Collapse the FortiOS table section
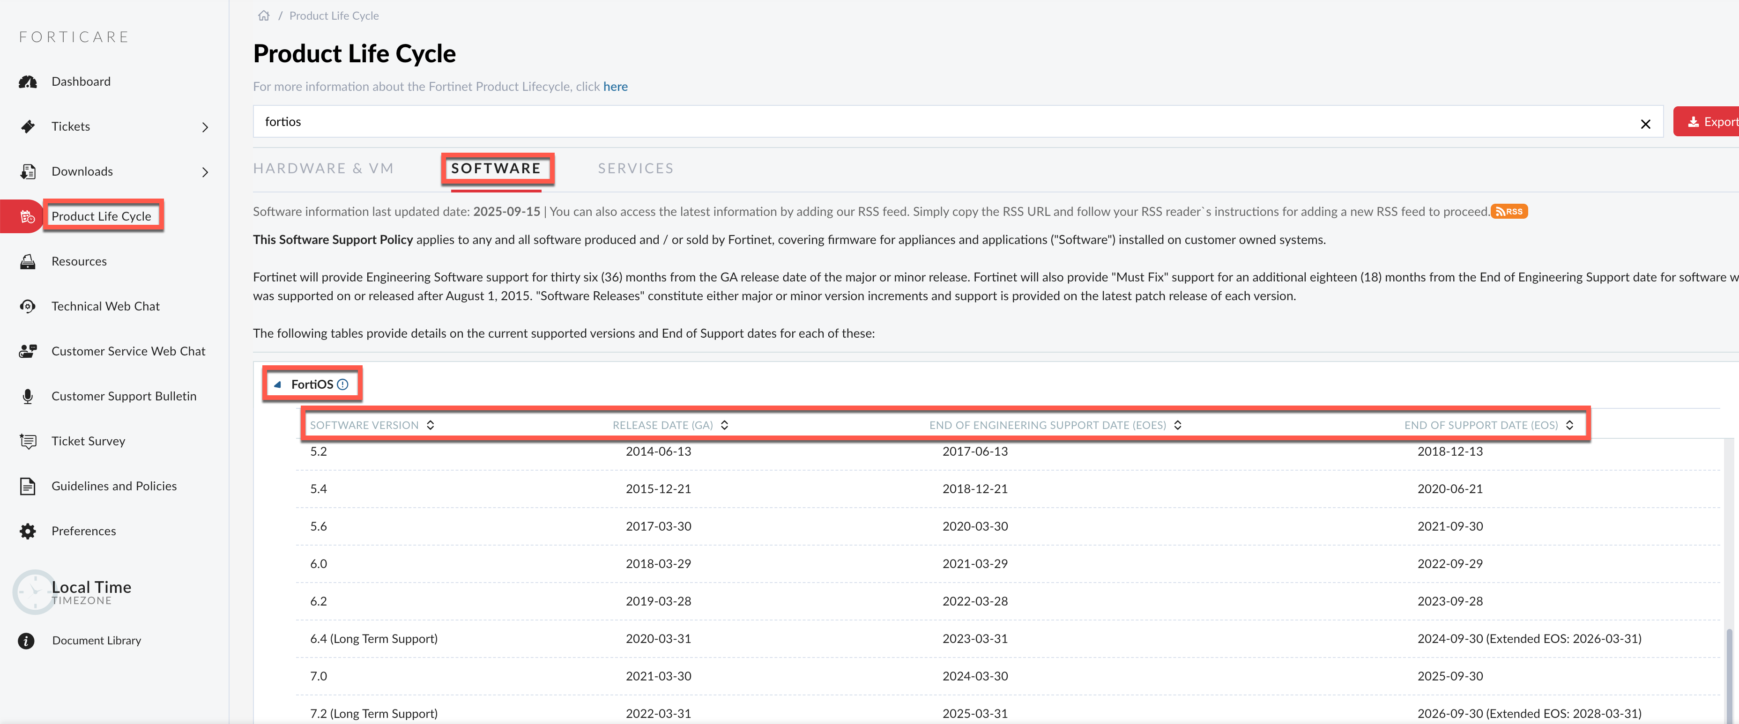 click(277, 384)
